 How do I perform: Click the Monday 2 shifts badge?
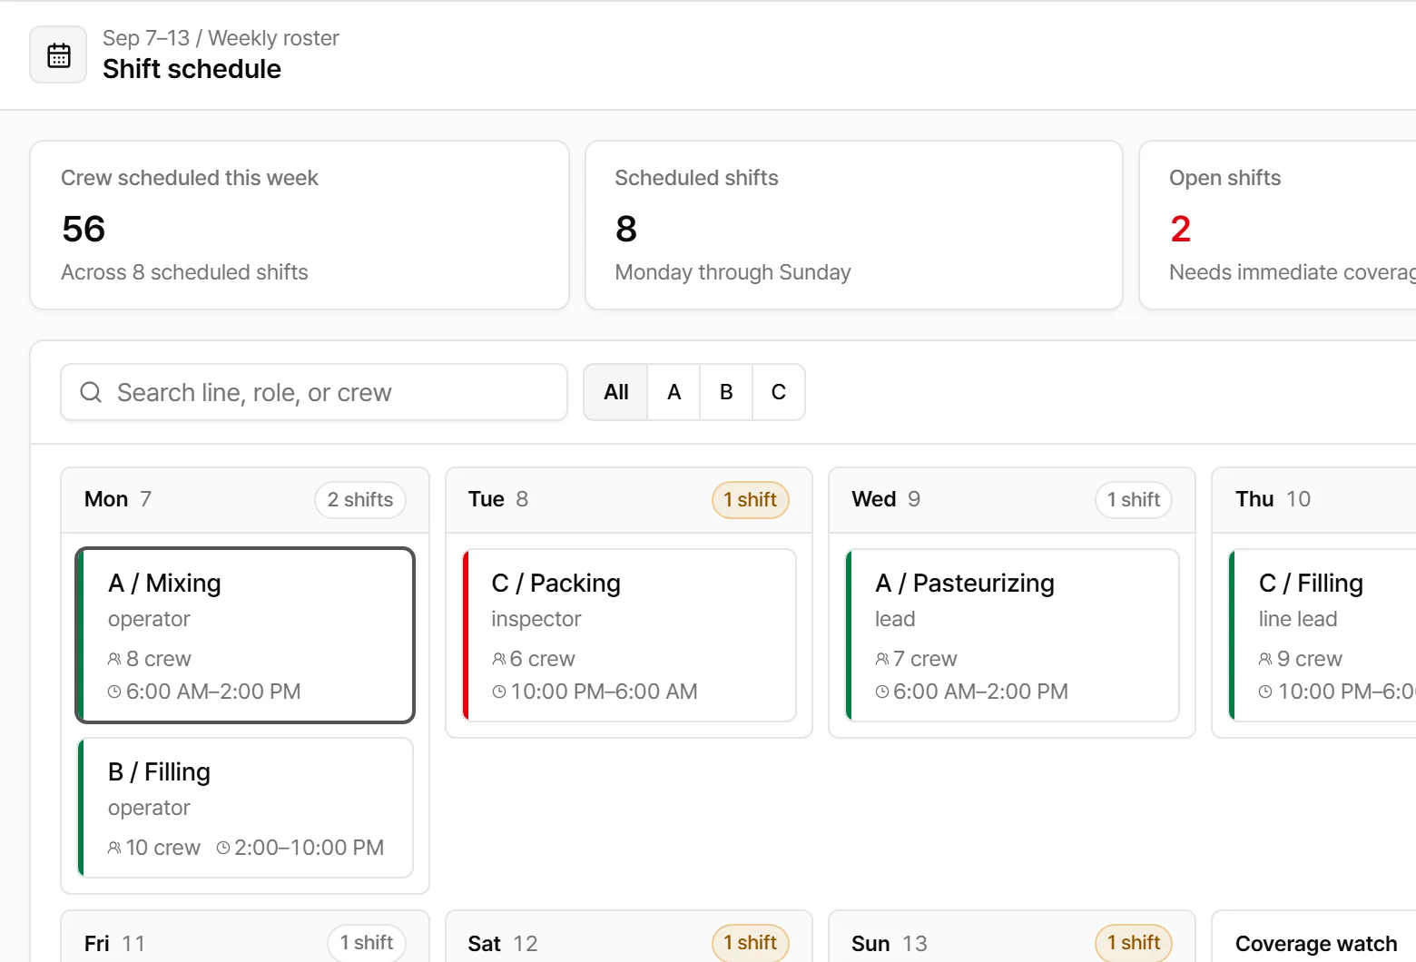[360, 500]
